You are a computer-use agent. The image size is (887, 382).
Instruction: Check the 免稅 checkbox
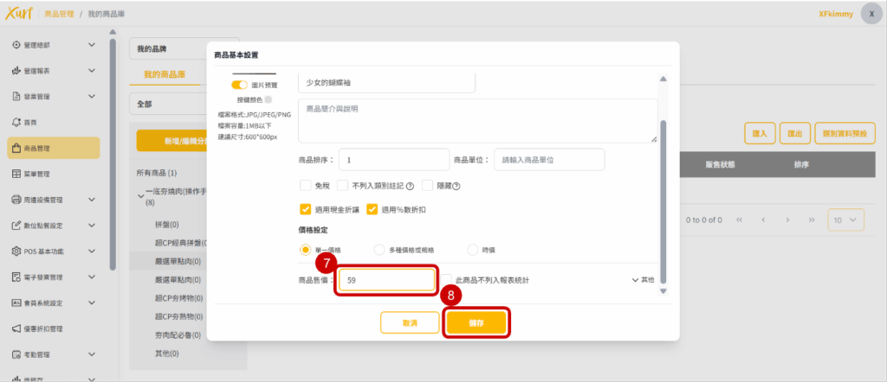tap(305, 185)
